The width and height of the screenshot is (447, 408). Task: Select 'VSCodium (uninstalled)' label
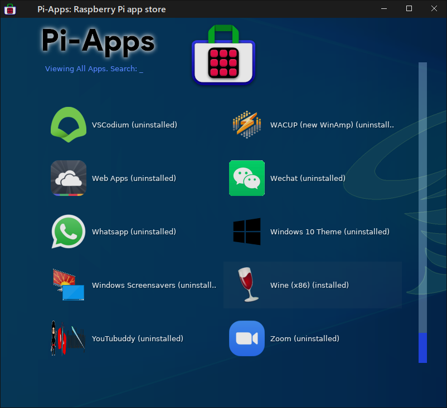[x=134, y=125]
